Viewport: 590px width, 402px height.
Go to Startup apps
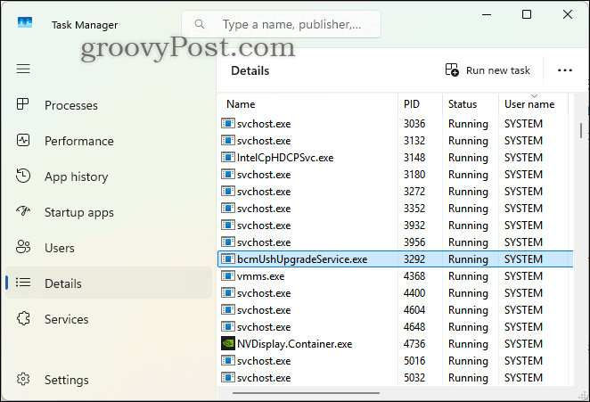click(x=109, y=212)
